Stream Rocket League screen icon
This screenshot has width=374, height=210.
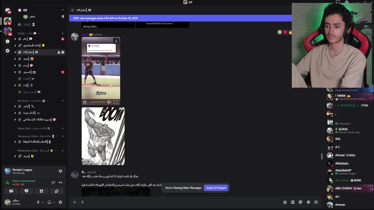click(60, 171)
